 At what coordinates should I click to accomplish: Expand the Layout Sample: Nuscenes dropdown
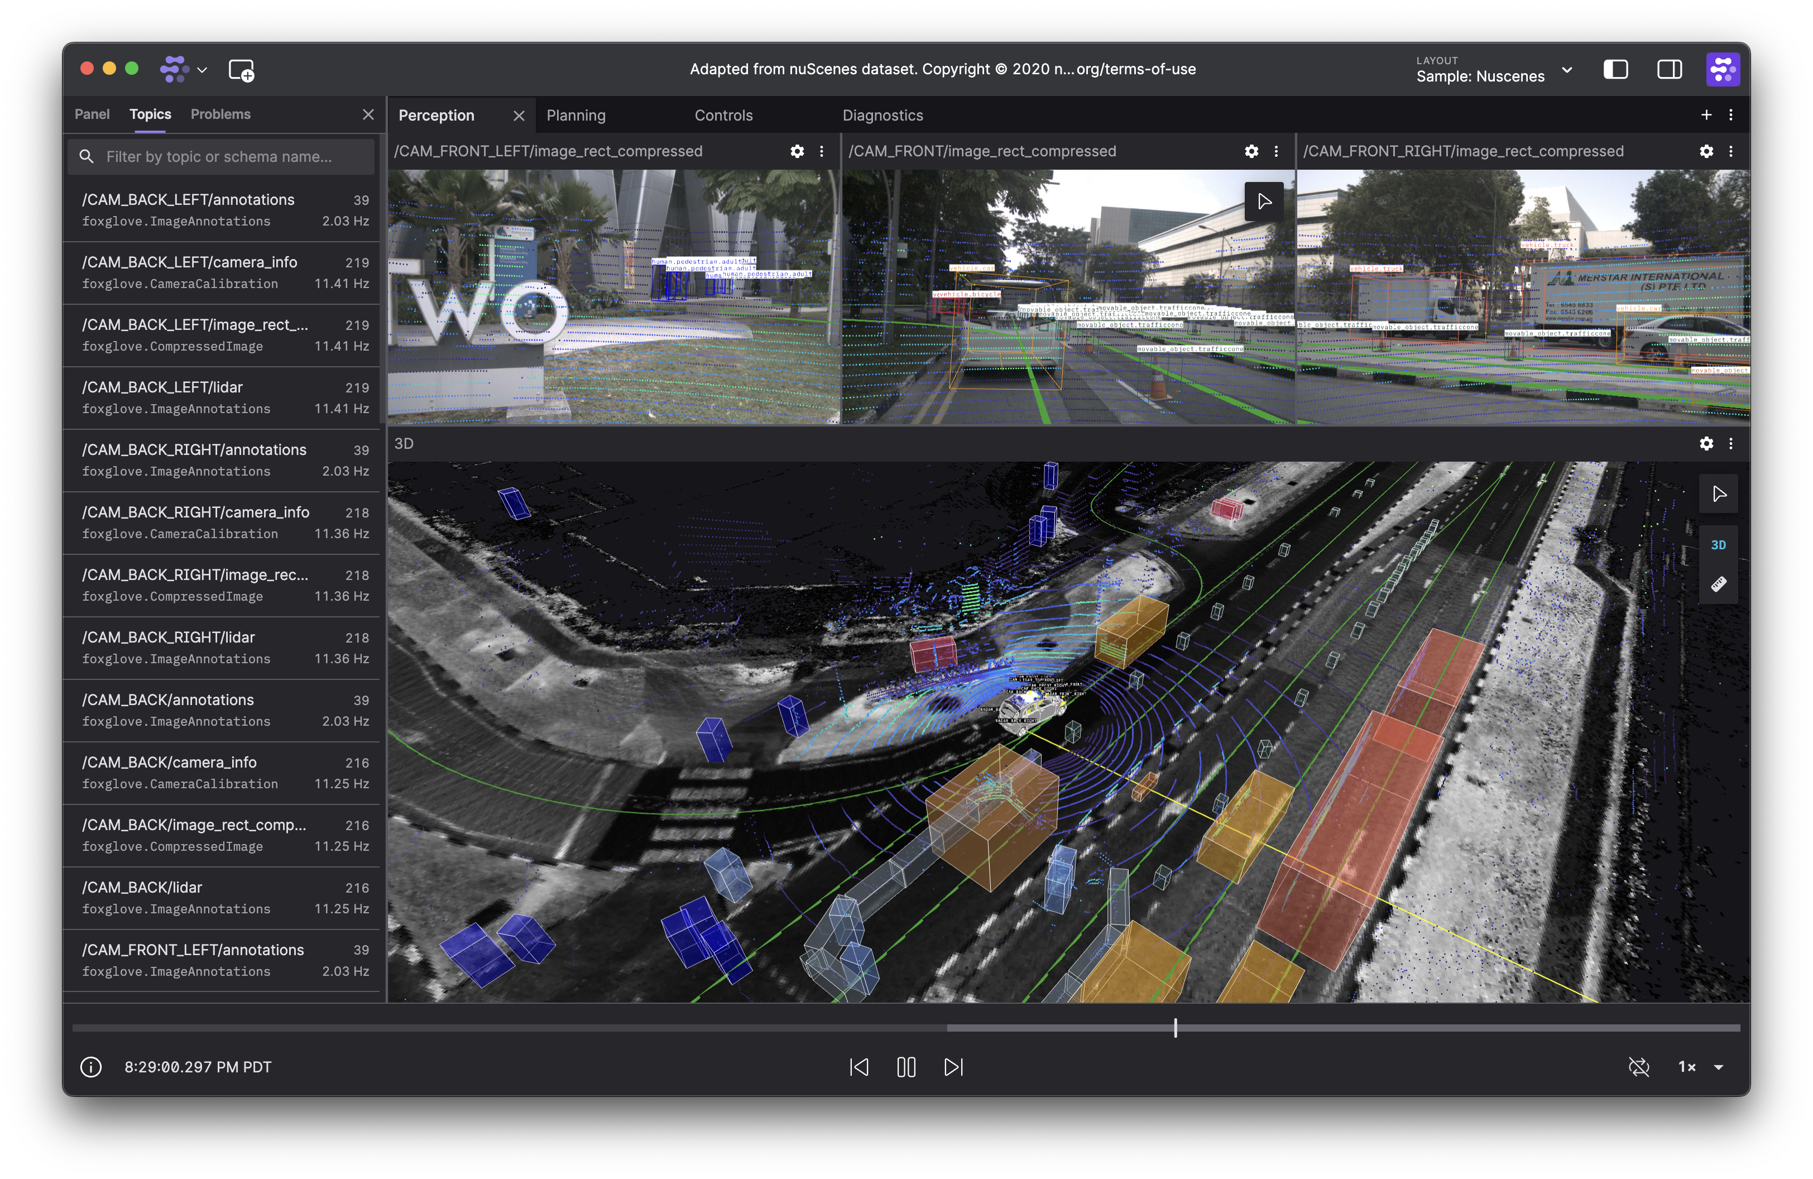[1567, 70]
